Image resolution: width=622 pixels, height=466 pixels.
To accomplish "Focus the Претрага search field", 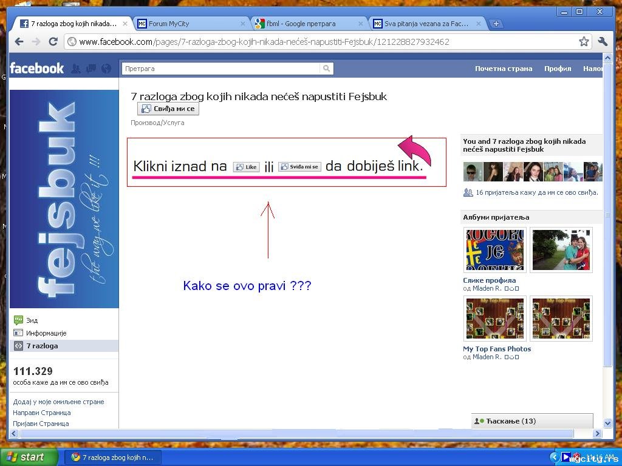I will click(221, 68).
